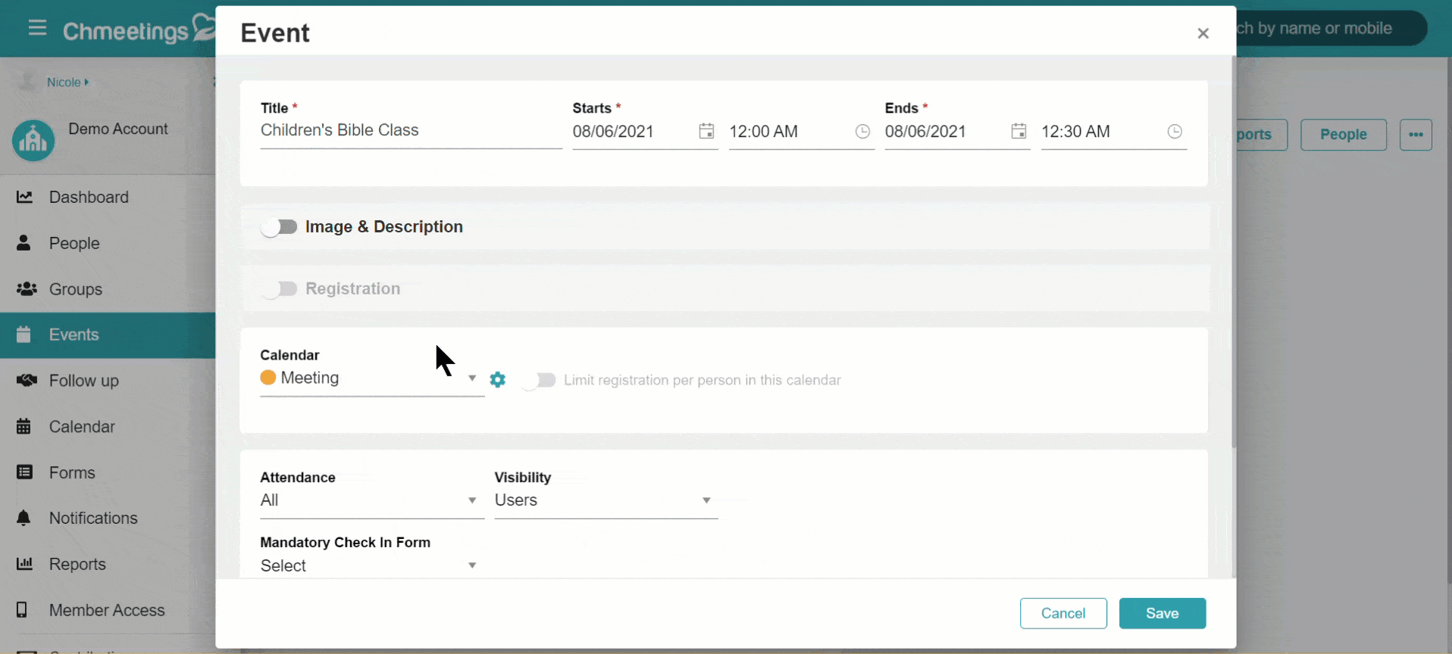Click the Event dialog vertical scrollbar
Image resolution: width=1452 pixels, height=654 pixels.
click(x=1234, y=251)
